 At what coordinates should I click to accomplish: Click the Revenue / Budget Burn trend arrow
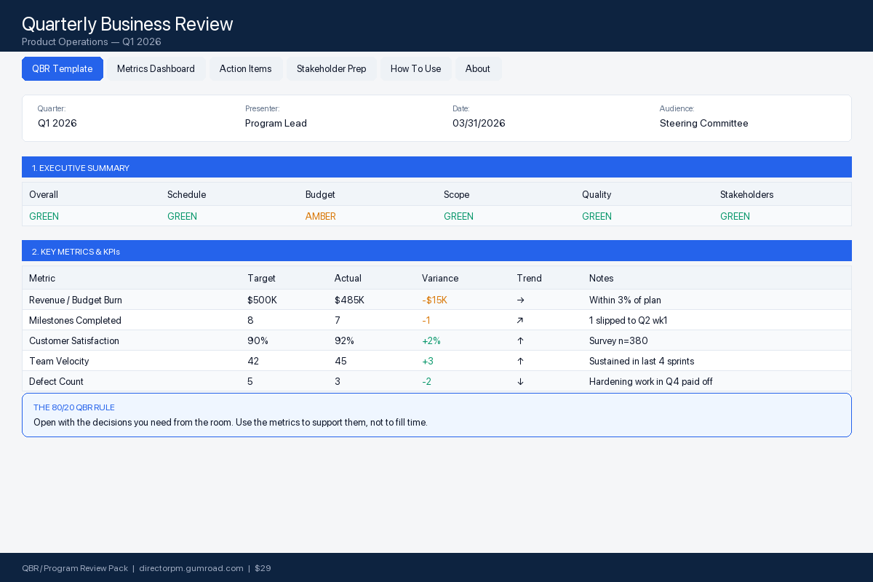pyautogui.click(x=520, y=300)
